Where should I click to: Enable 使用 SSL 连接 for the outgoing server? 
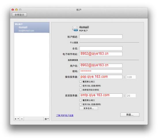81,104
